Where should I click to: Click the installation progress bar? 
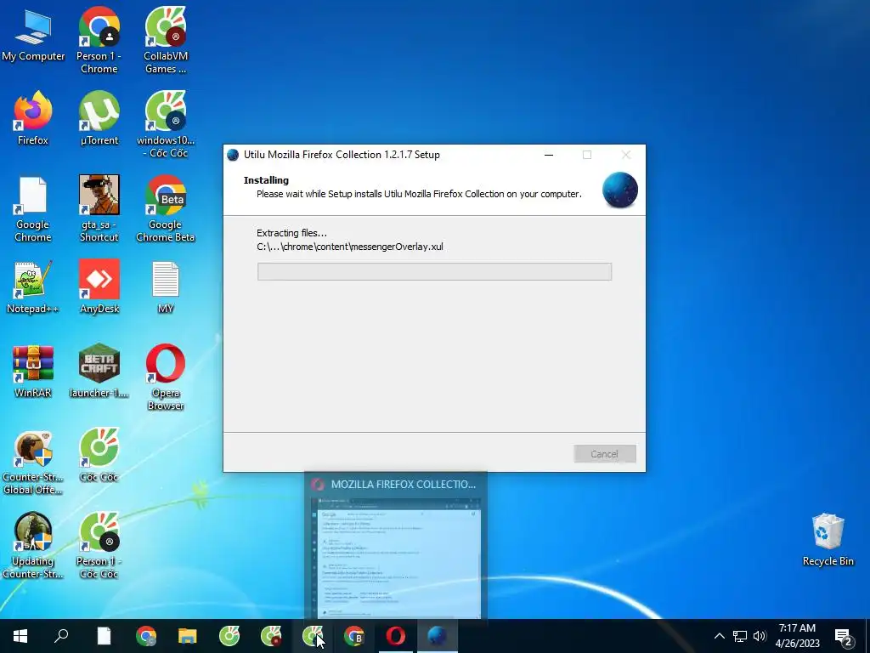(x=434, y=271)
